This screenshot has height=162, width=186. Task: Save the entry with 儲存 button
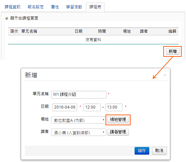tap(142, 151)
